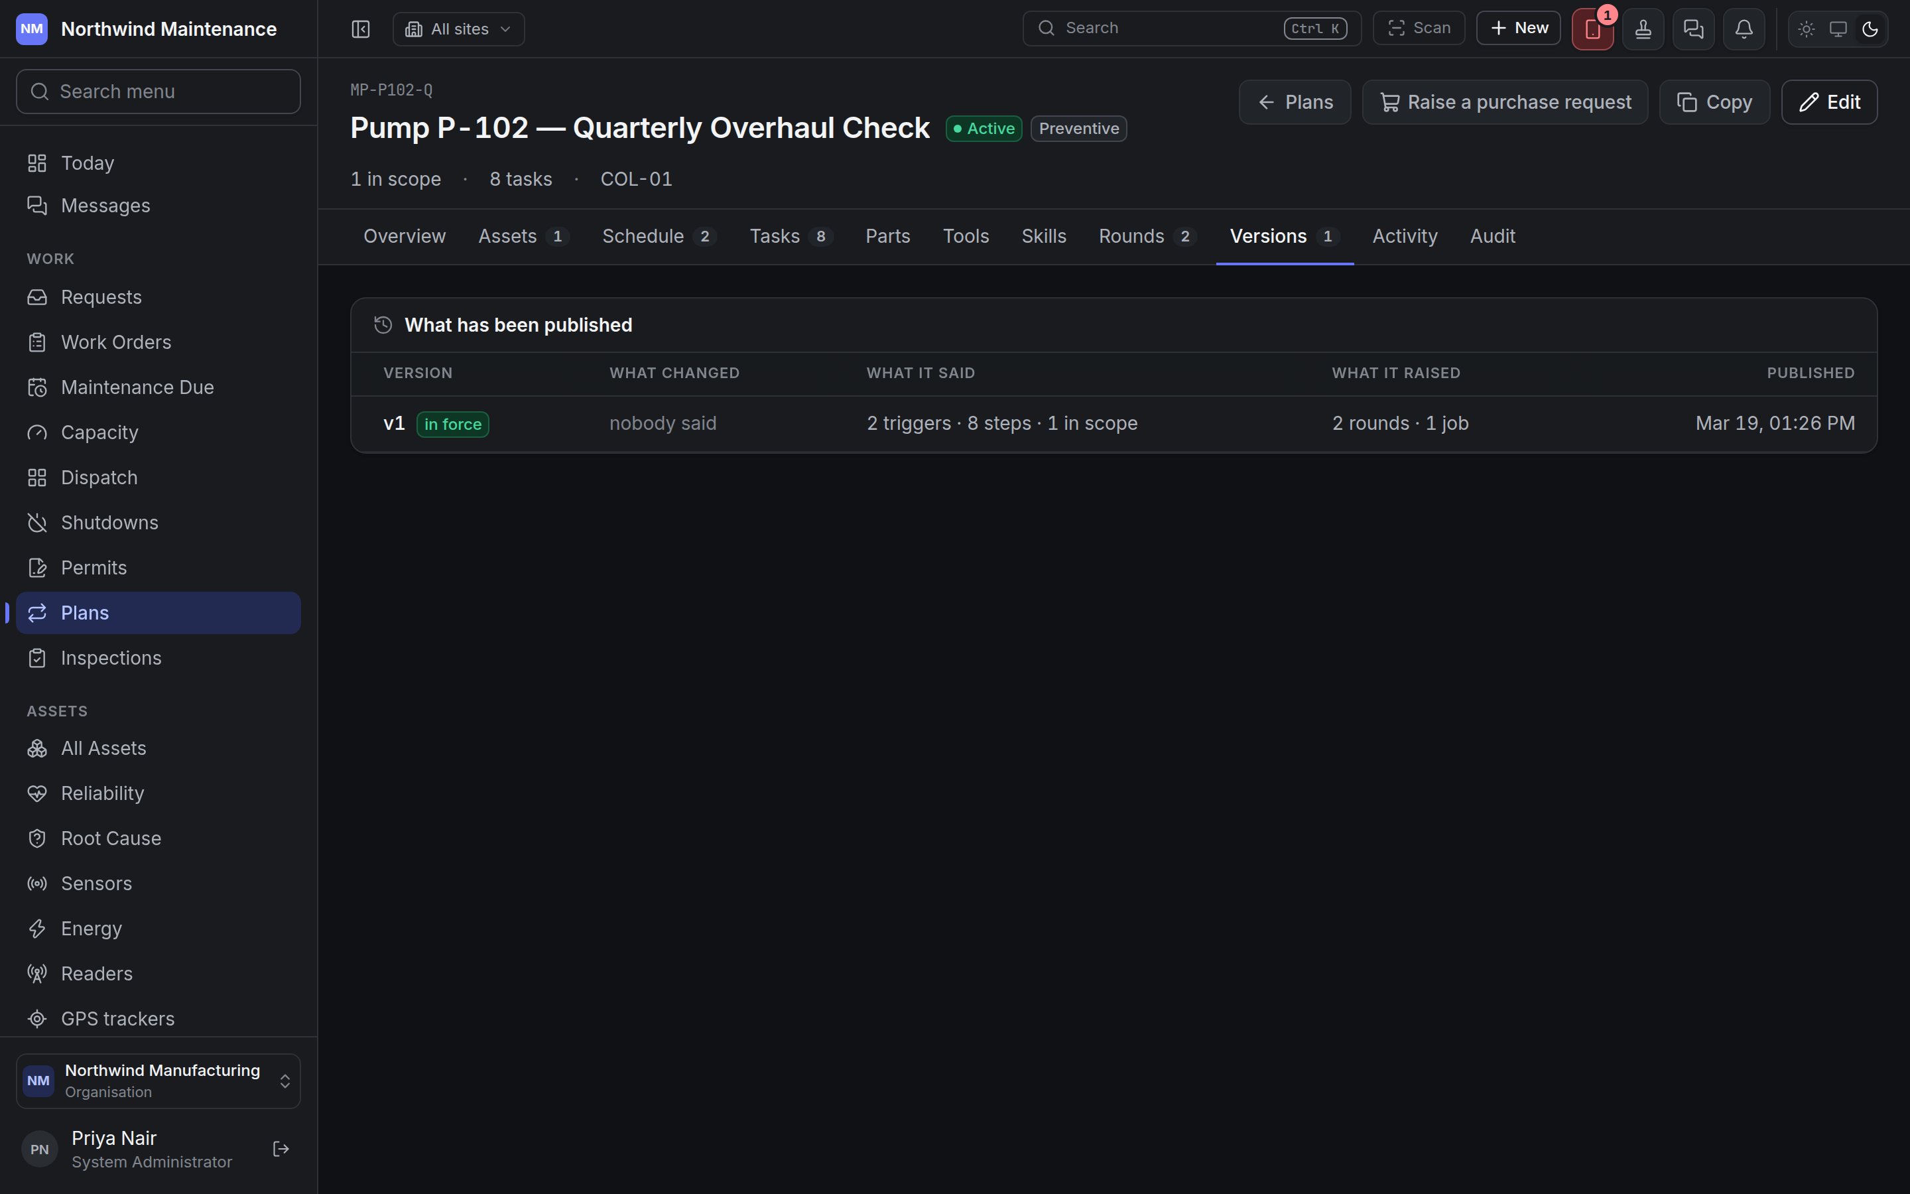Copy this maintenance plan
This screenshot has width=1910, height=1194.
pyautogui.click(x=1714, y=102)
